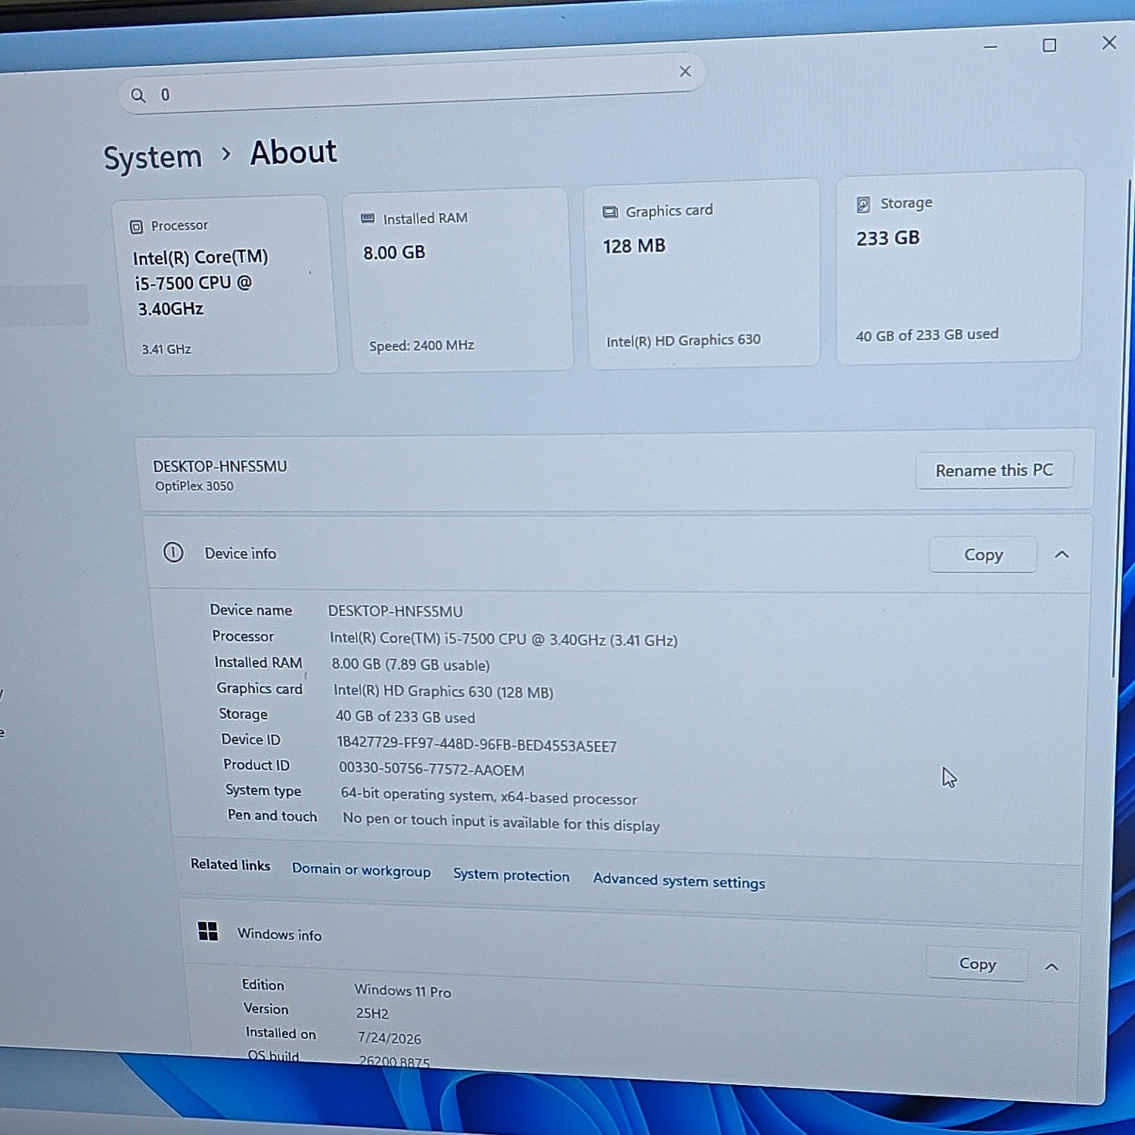Click the Product ID row label
The image size is (1135, 1135).
tap(257, 765)
